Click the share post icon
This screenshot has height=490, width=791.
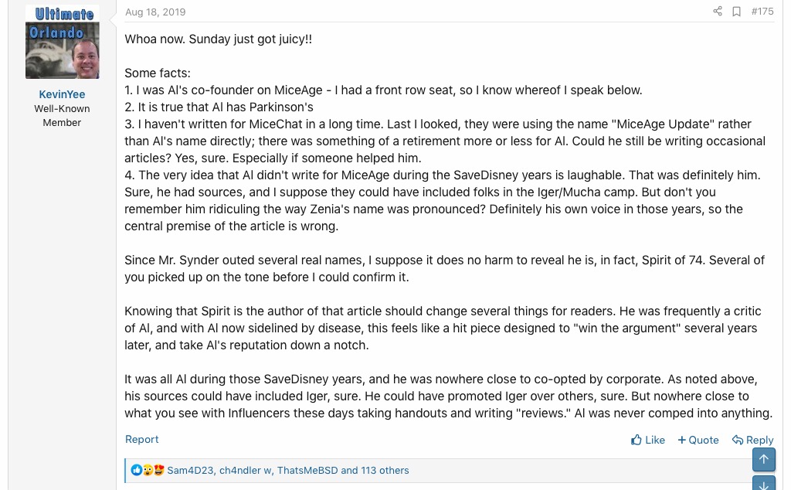pyautogui.click(x=718, y=12)
